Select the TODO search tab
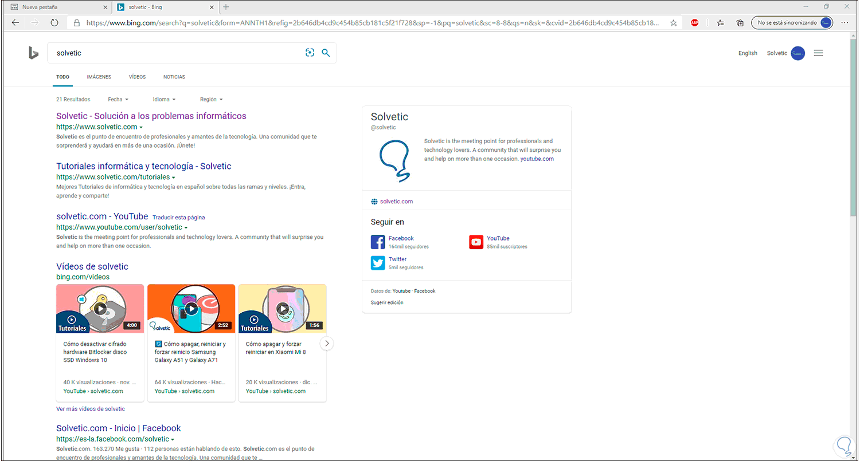 pyautogui.click(x=62, y=77)
